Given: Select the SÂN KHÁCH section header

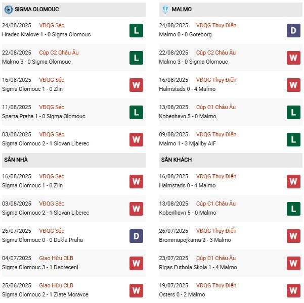Looking at the screenshot, I should tap(177, 160).
